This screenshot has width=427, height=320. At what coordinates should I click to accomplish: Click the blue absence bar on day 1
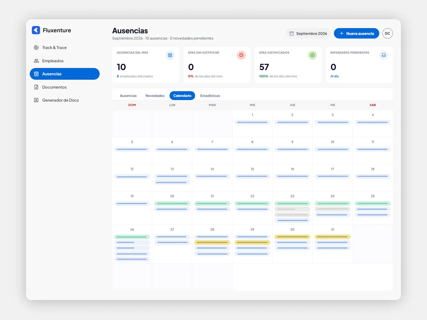(252, 122)
